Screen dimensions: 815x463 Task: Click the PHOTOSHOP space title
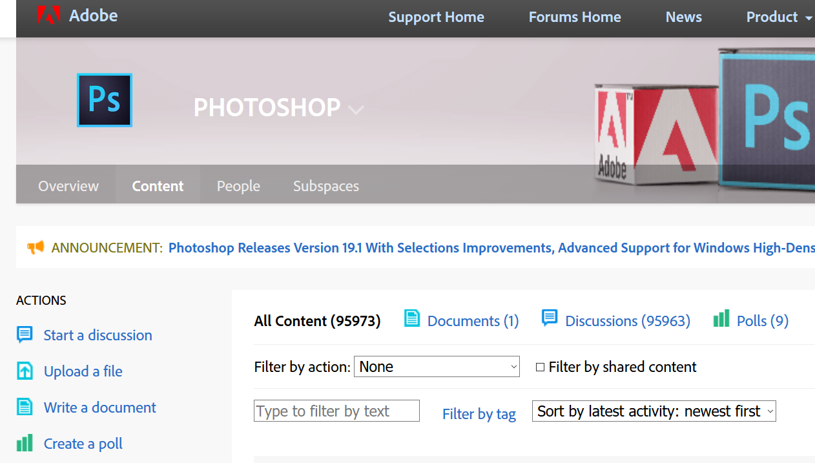[x=267, y=108]
